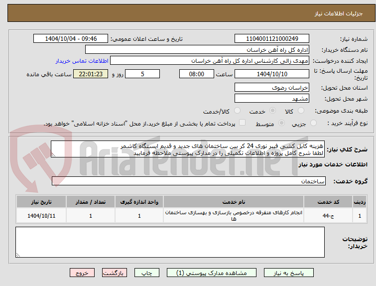Click the ردیف column header
Image resolution: width=376 pixels, height=286 pixels.
[360, 202]
